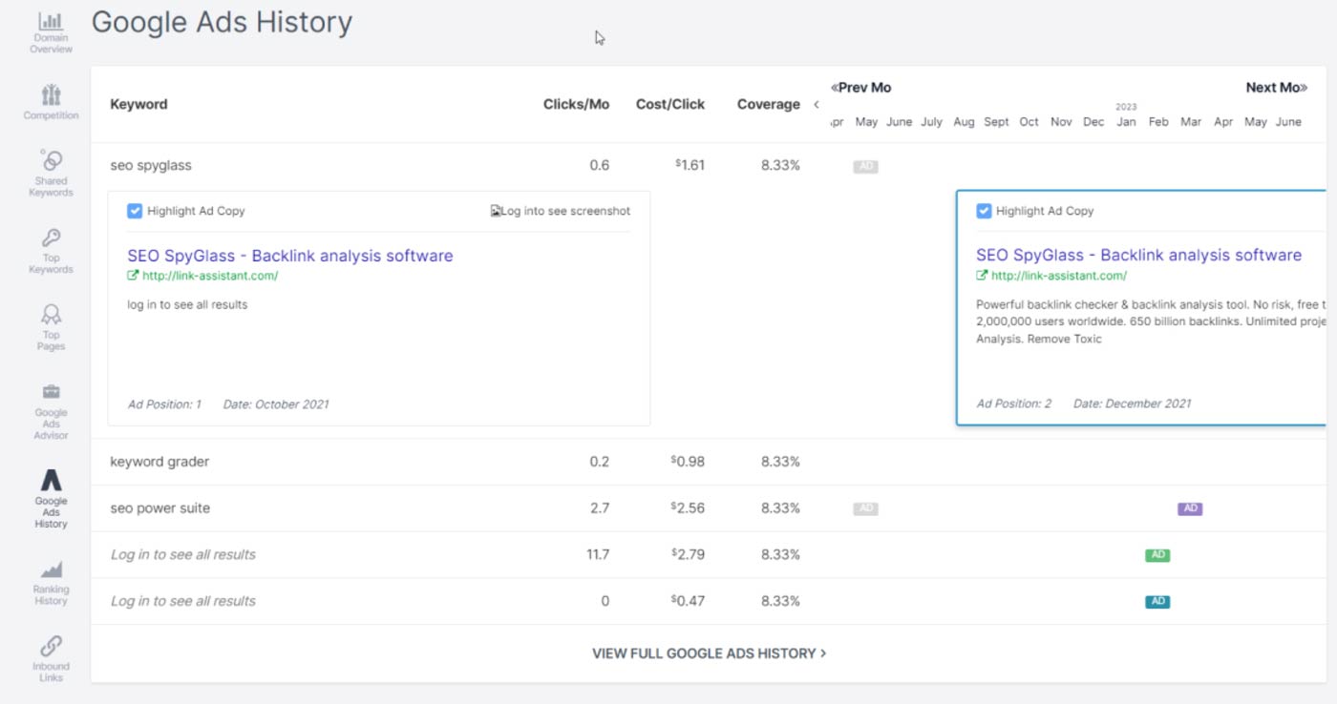Open the October 2021 ad title link
This screenshot has width=1337, height=704.
tap(290, 256)
